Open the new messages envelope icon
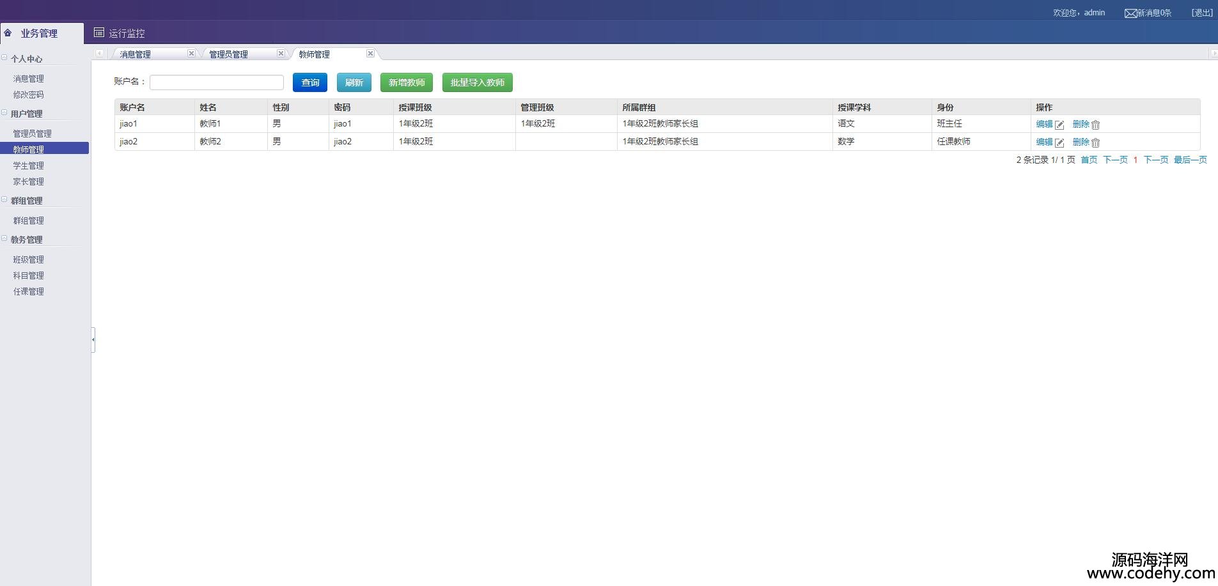 tap(1130, 13)
